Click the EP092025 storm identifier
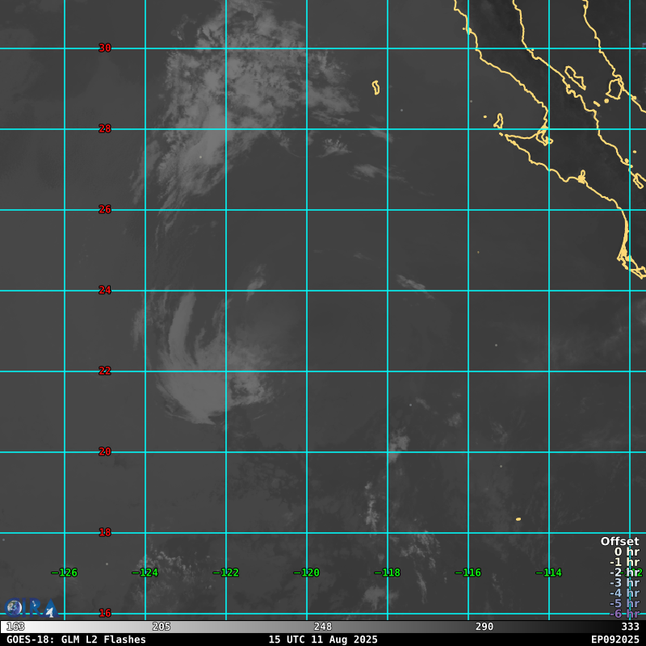Viewport: 646px width, 646px height. (615, 640)
